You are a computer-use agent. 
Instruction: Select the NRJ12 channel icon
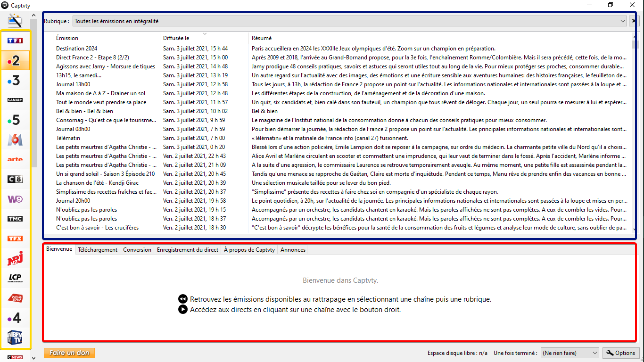click(15, 258)
